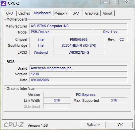This screenshot has height=130, width=135.
Task: Click the Chipset vendor field Intel
Action: [41, 39]
